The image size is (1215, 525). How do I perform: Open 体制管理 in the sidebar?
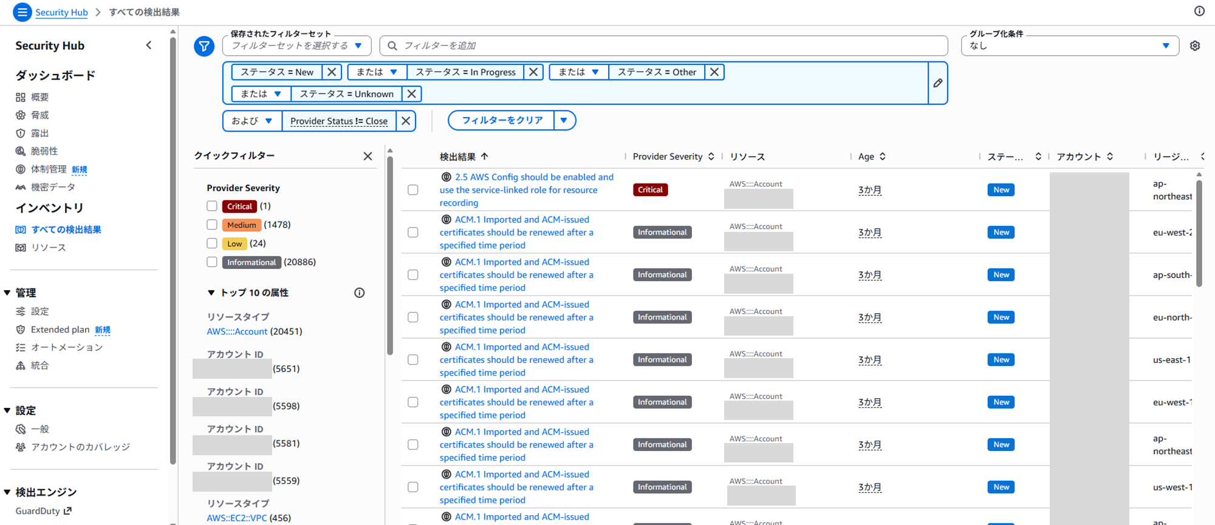49,169
